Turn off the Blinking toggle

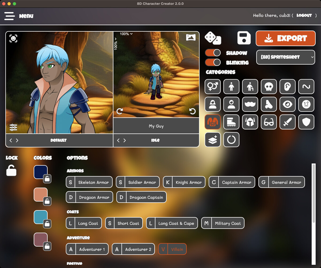coord(213,62)
